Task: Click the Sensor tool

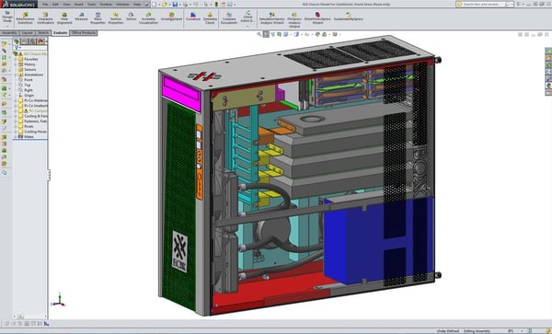Action: click(x=131, y=17)
